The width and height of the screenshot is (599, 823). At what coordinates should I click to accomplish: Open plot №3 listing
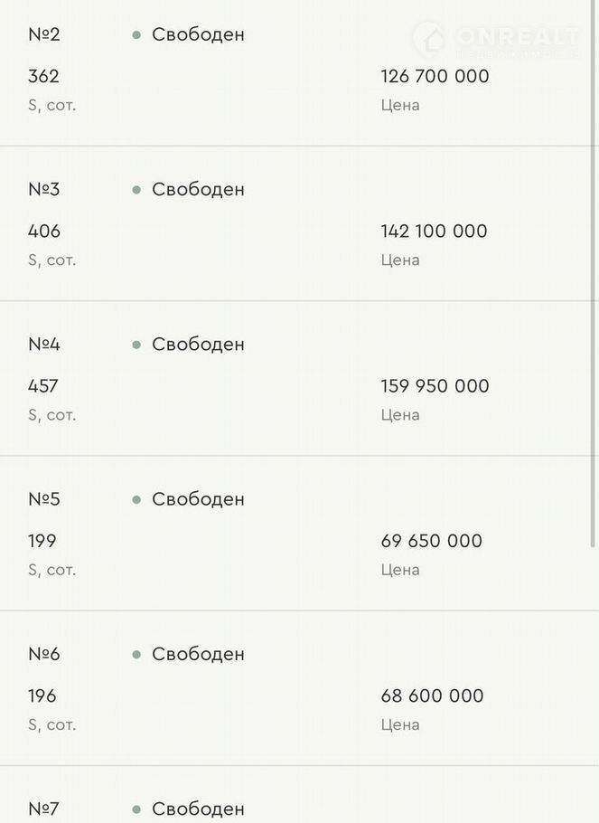pos(43,190)
